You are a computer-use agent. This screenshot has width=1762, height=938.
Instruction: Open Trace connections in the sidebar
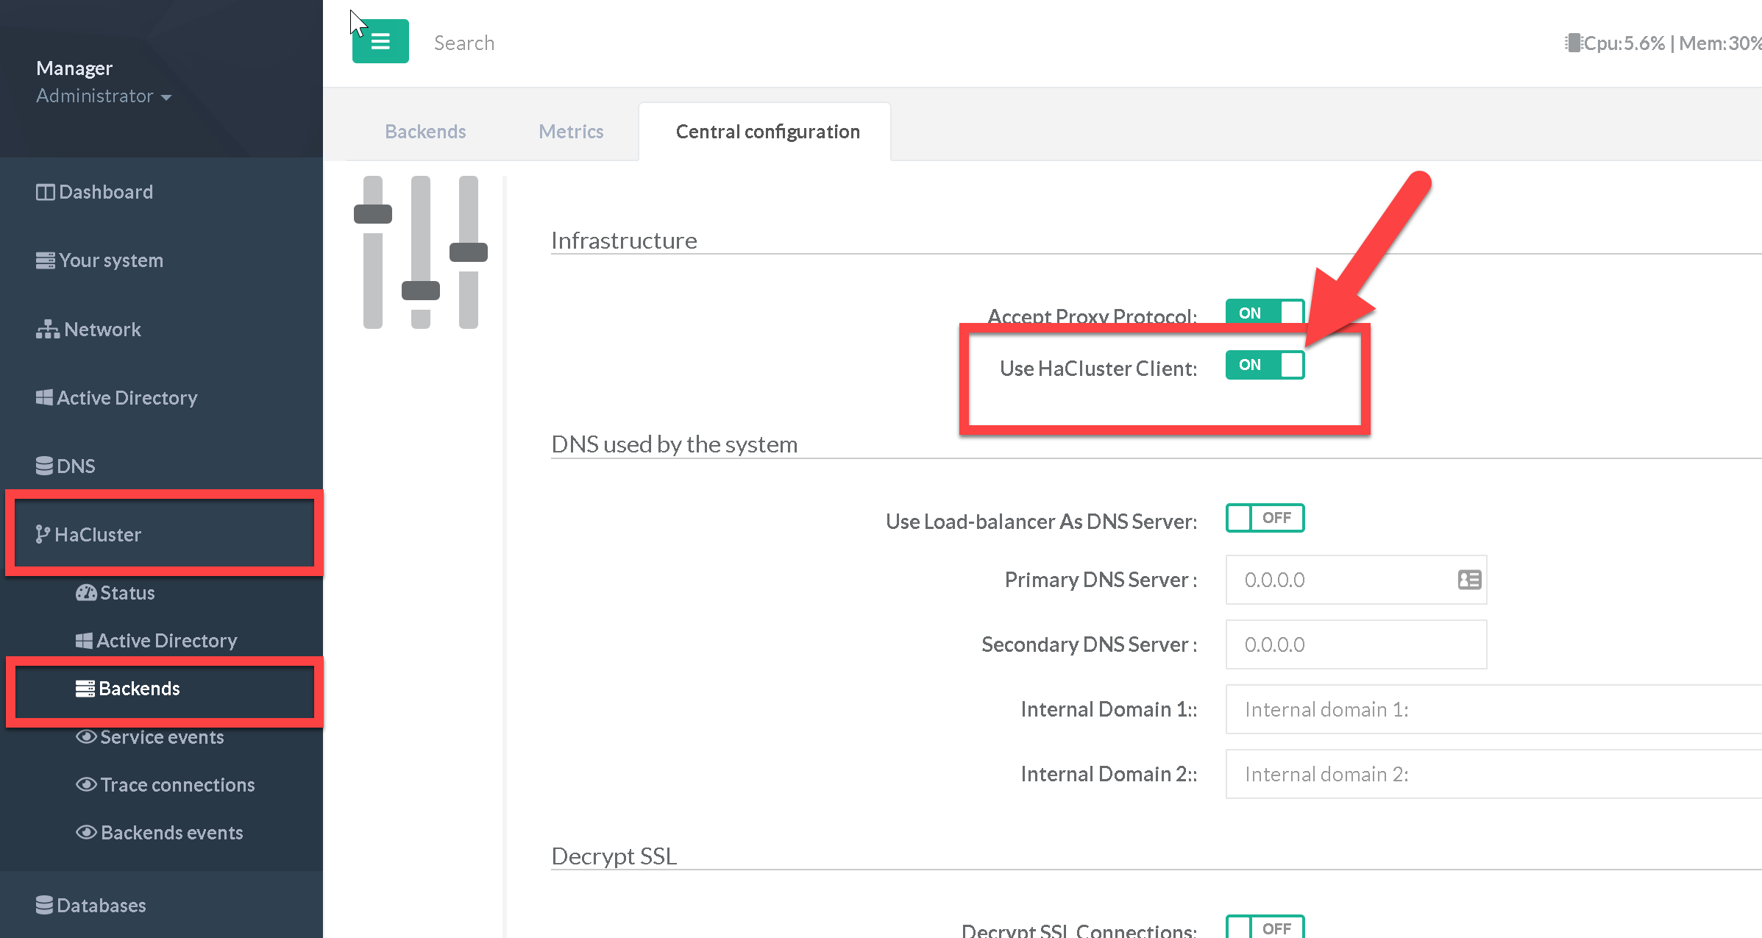[177, 785]
